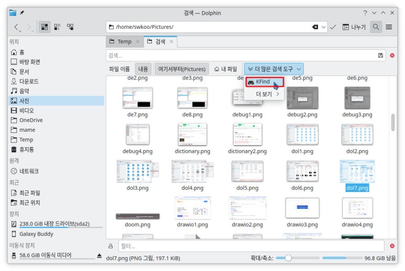The width and height of the screenshot is (405, 271).
Task: Open the More Search Tools dropdown
Action: pos(274,69)
